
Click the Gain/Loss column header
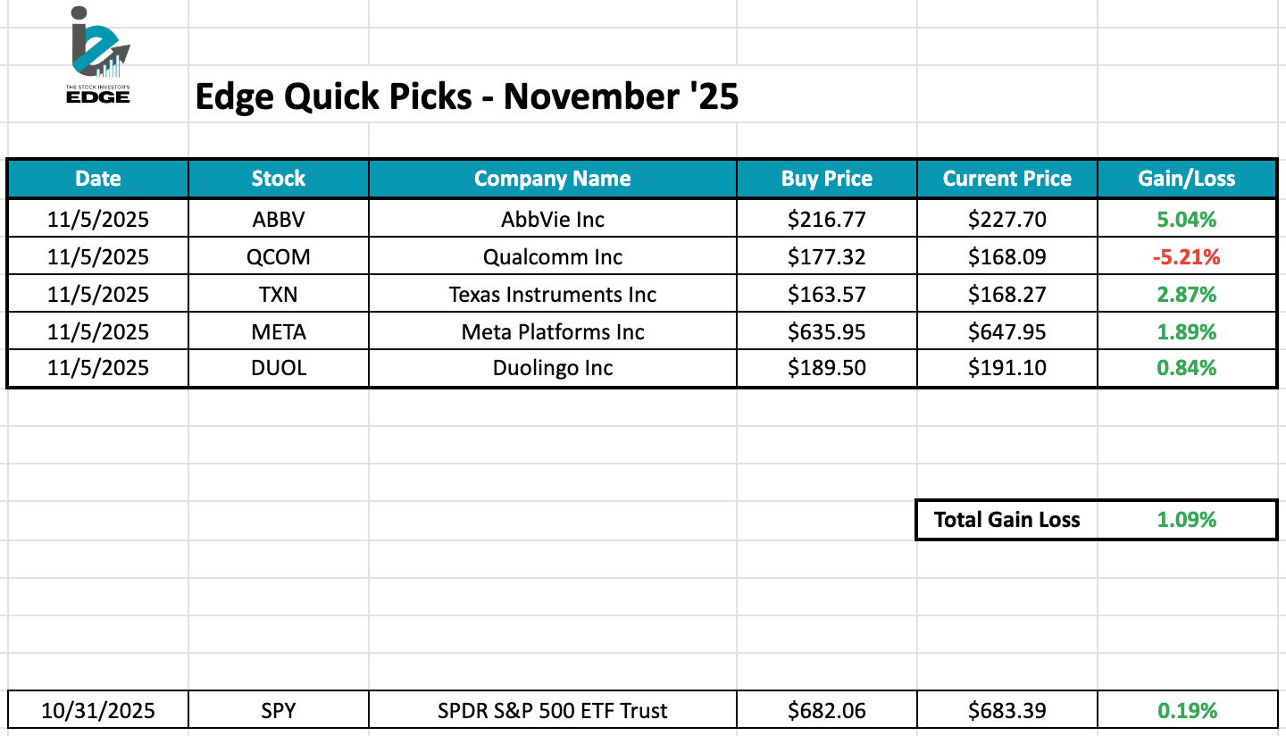pyautogui.click(x=1186, y=179)
